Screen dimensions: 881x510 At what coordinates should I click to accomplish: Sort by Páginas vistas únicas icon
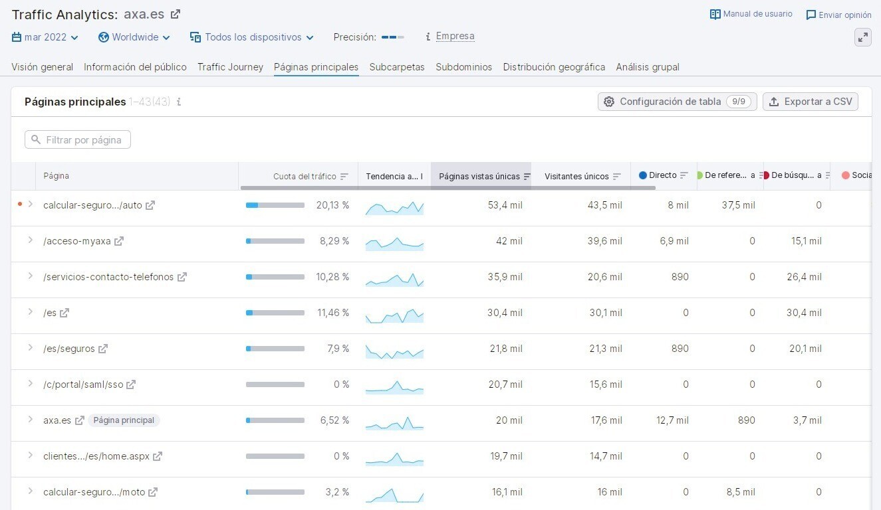coord(527,177)
